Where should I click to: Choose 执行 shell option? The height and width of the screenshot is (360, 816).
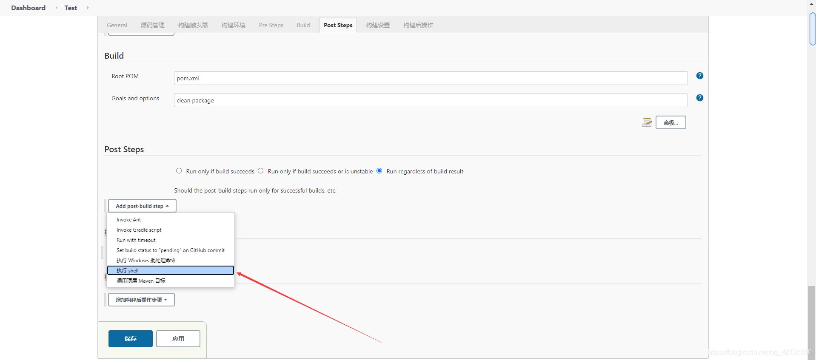(171, 270)
